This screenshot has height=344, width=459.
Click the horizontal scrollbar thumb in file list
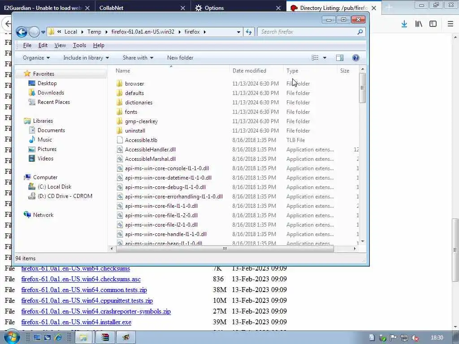click(225, 249)
